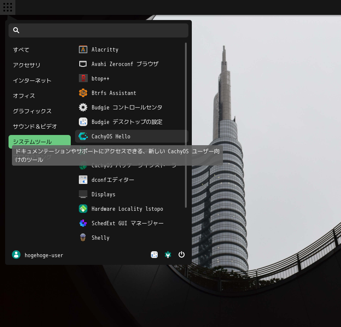Image resolution: width=341 pixels, height=327 pixels.
Task: Select the オフィス category
Action: [40, 96]
